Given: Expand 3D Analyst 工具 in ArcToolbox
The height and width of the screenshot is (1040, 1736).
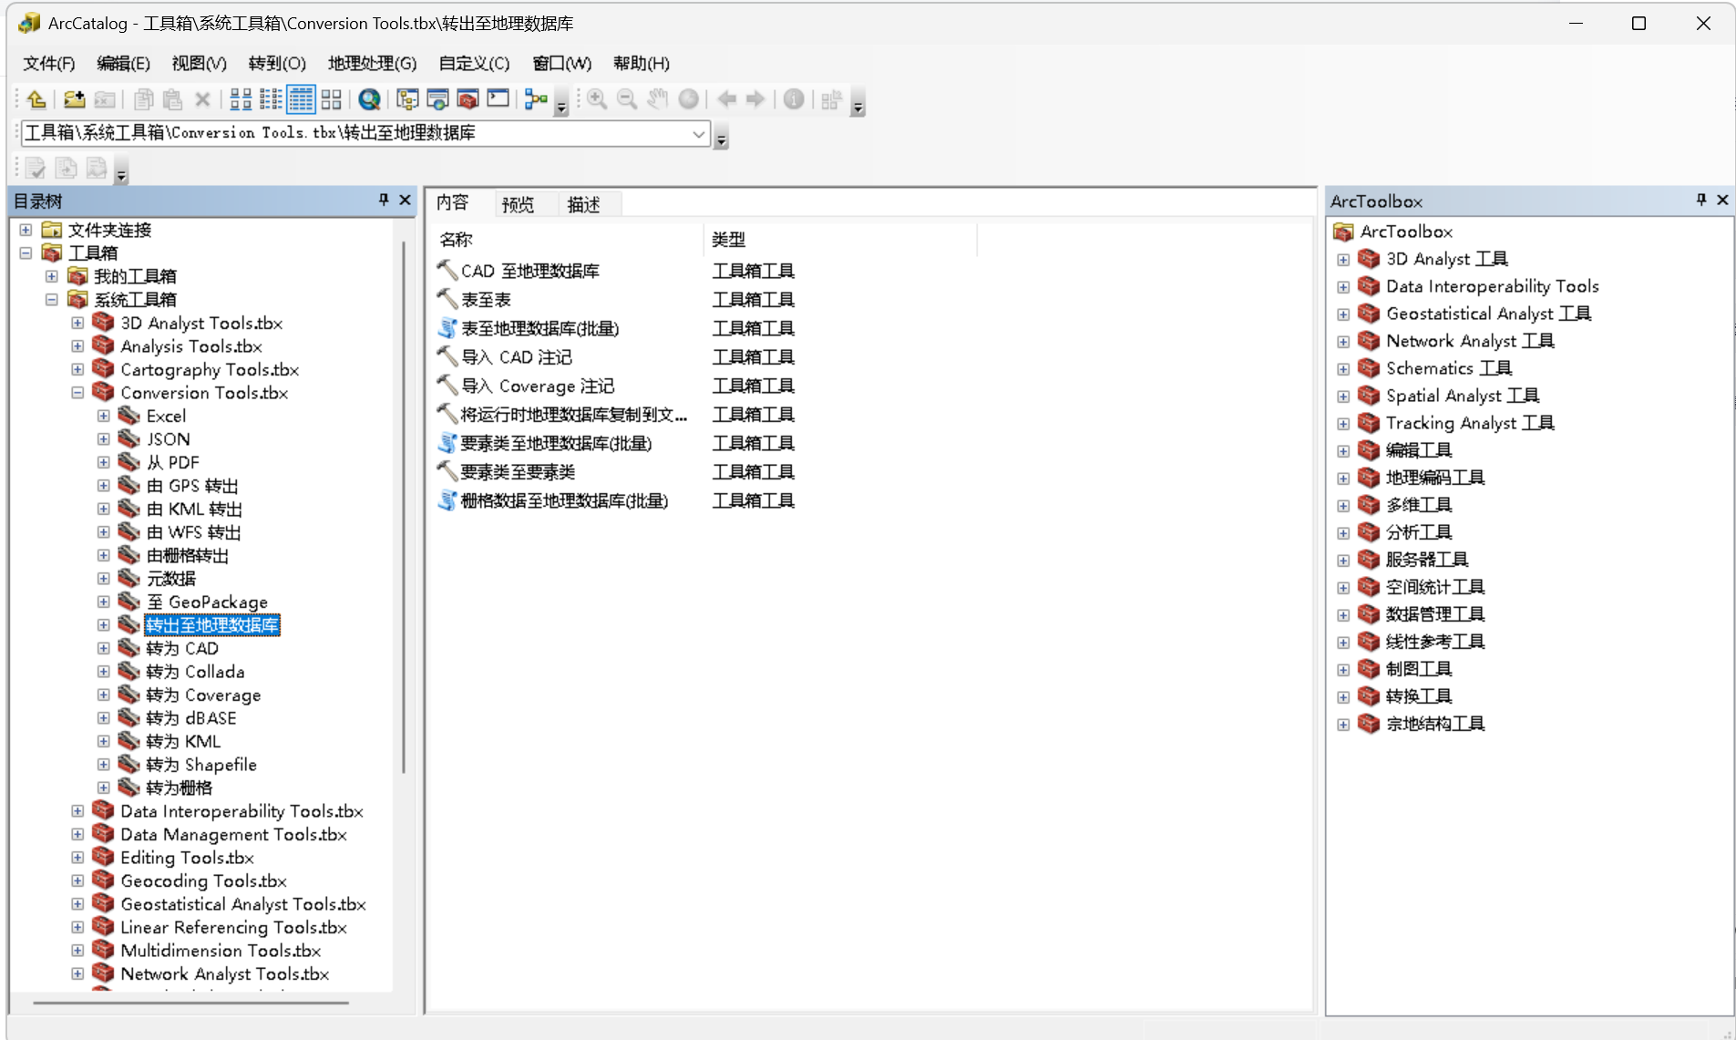Looking at the screenshot, I should [x=1343, y=260].
